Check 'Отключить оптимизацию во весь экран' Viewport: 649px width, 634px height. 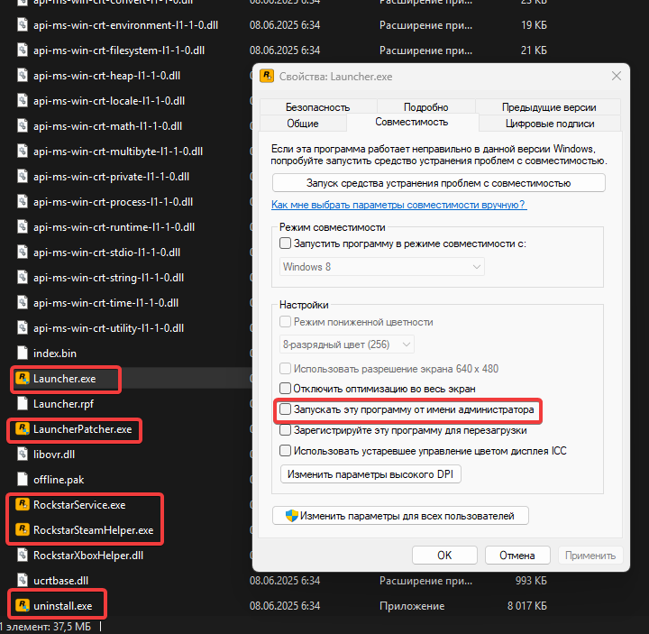tap(285, 389)
